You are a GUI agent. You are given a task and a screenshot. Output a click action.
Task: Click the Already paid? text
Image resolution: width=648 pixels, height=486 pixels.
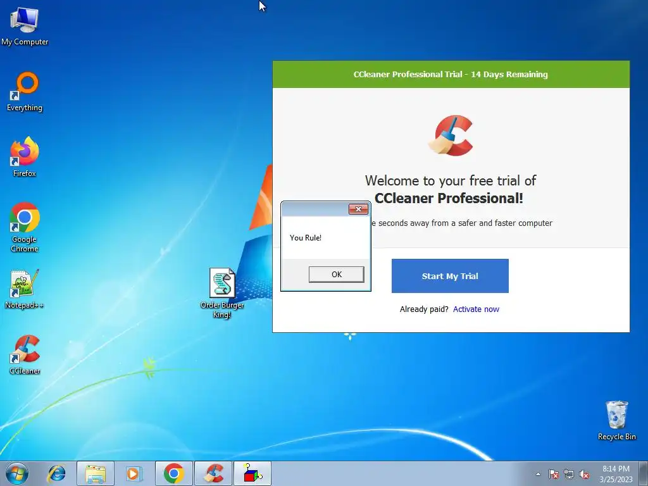click(424, 309)
